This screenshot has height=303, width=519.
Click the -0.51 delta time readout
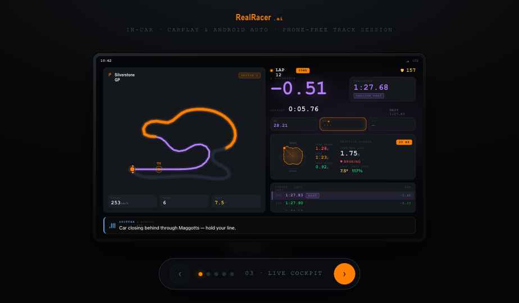coord(299,89)
